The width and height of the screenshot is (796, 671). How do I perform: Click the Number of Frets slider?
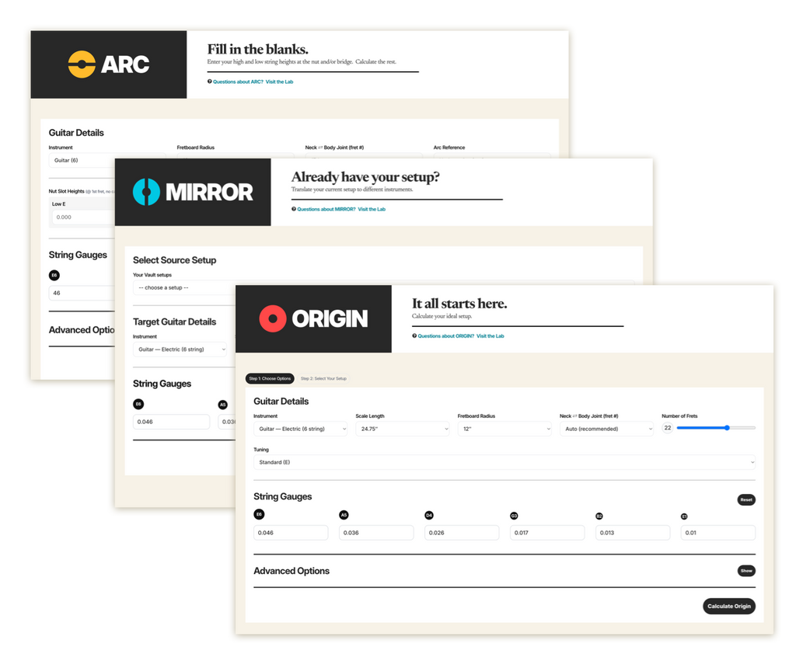tap(716, 428)
